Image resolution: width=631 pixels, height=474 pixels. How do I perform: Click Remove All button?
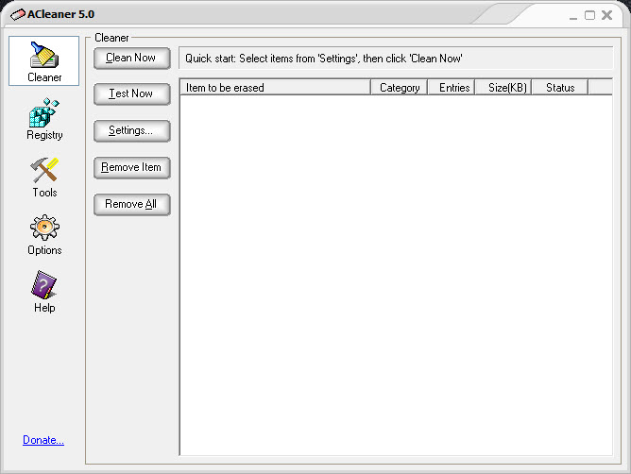(132, 204)
